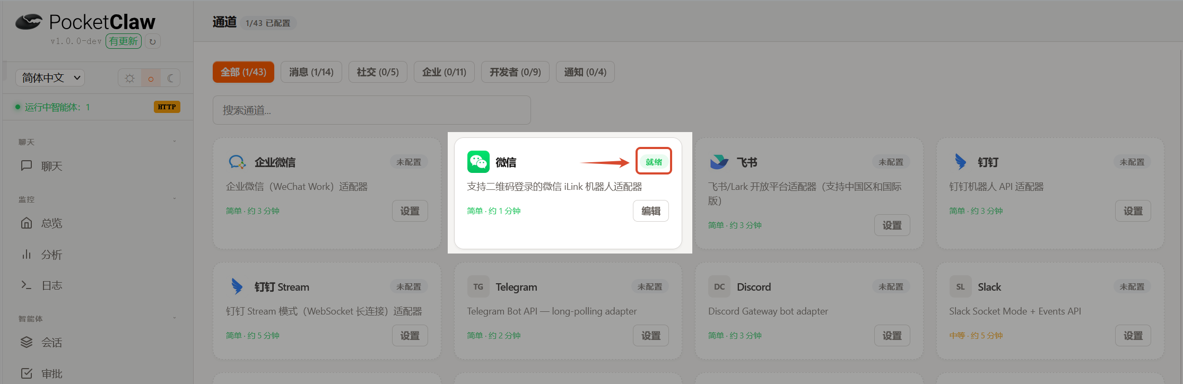Click the 未配置 badge on Slack card

1132,286
